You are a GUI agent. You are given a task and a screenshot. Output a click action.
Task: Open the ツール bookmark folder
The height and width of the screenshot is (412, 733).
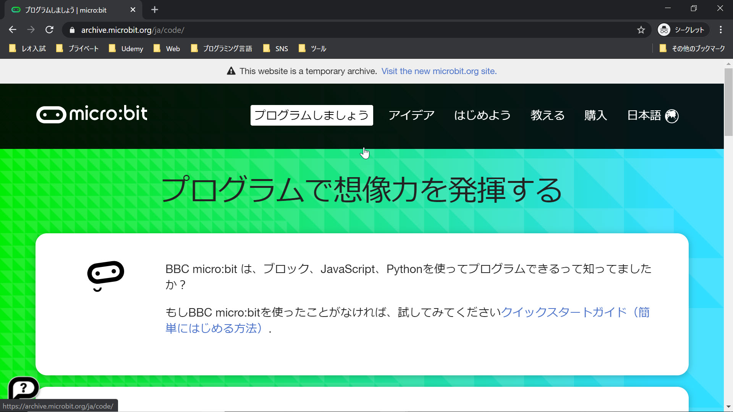click(x=312, y=48)
